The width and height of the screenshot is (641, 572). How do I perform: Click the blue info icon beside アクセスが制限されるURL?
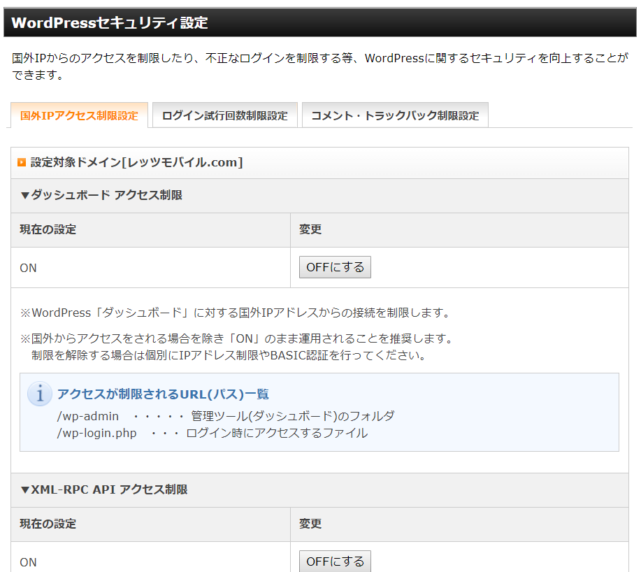click(40, 394)
